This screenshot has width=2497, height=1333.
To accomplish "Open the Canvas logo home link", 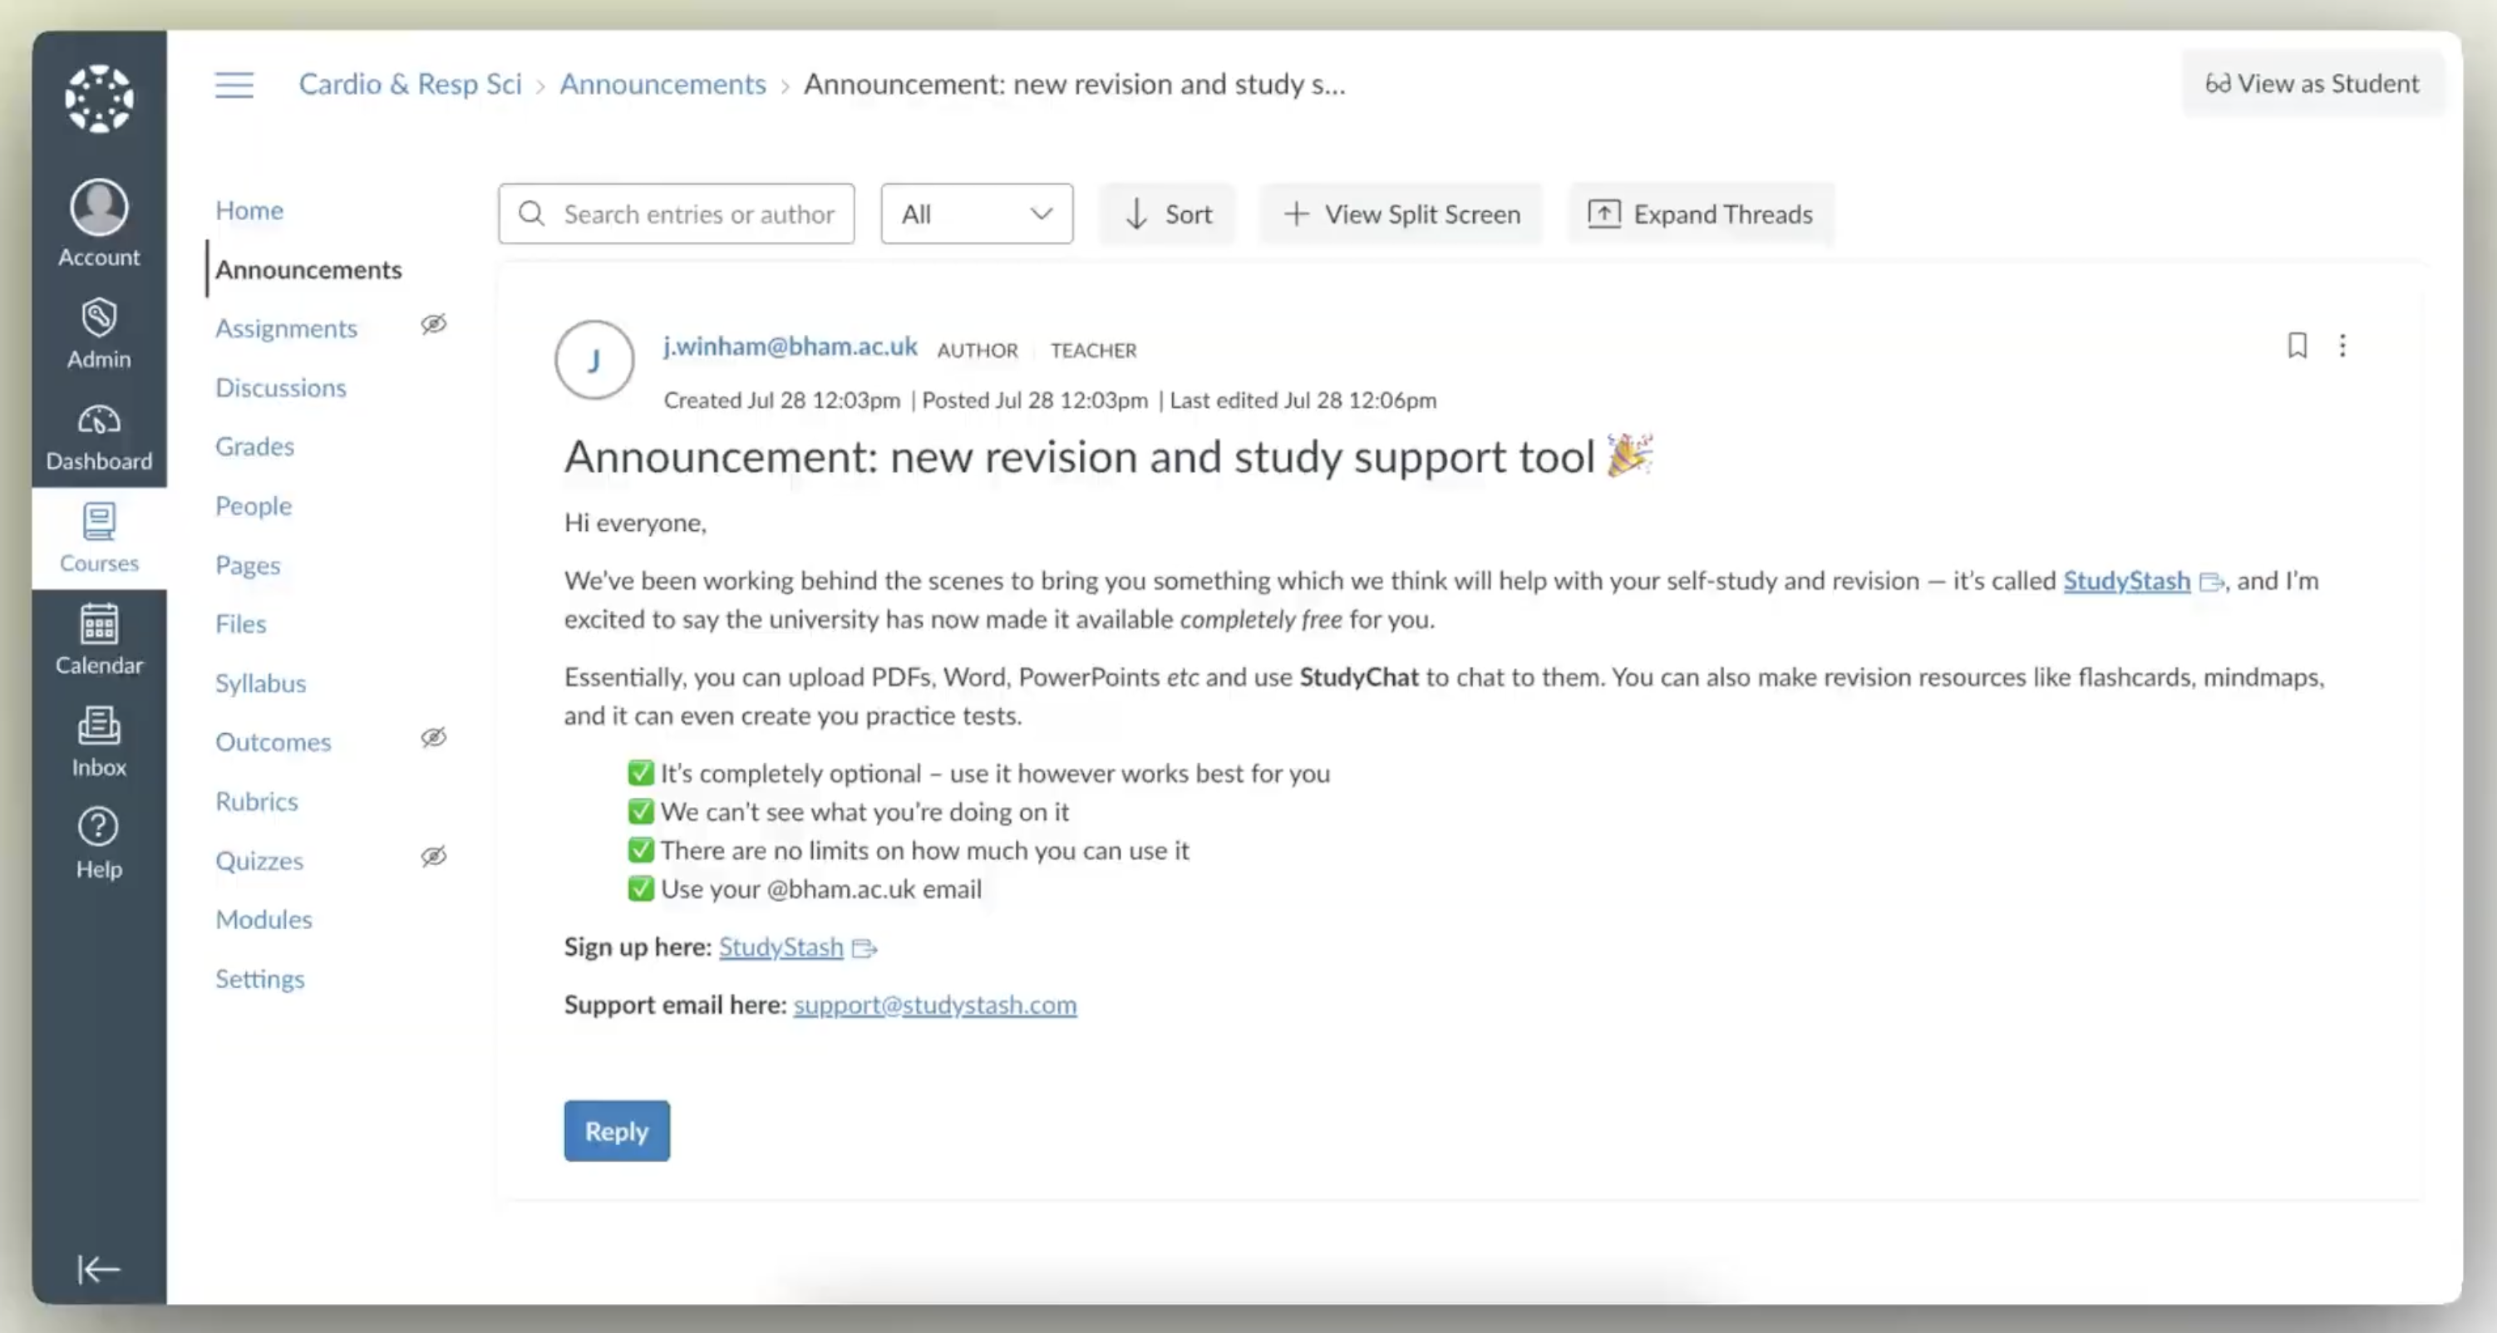I will point(99,99).
